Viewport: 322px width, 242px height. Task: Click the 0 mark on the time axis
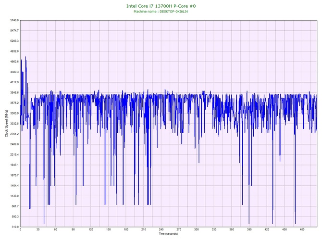(x=21, y=230)
